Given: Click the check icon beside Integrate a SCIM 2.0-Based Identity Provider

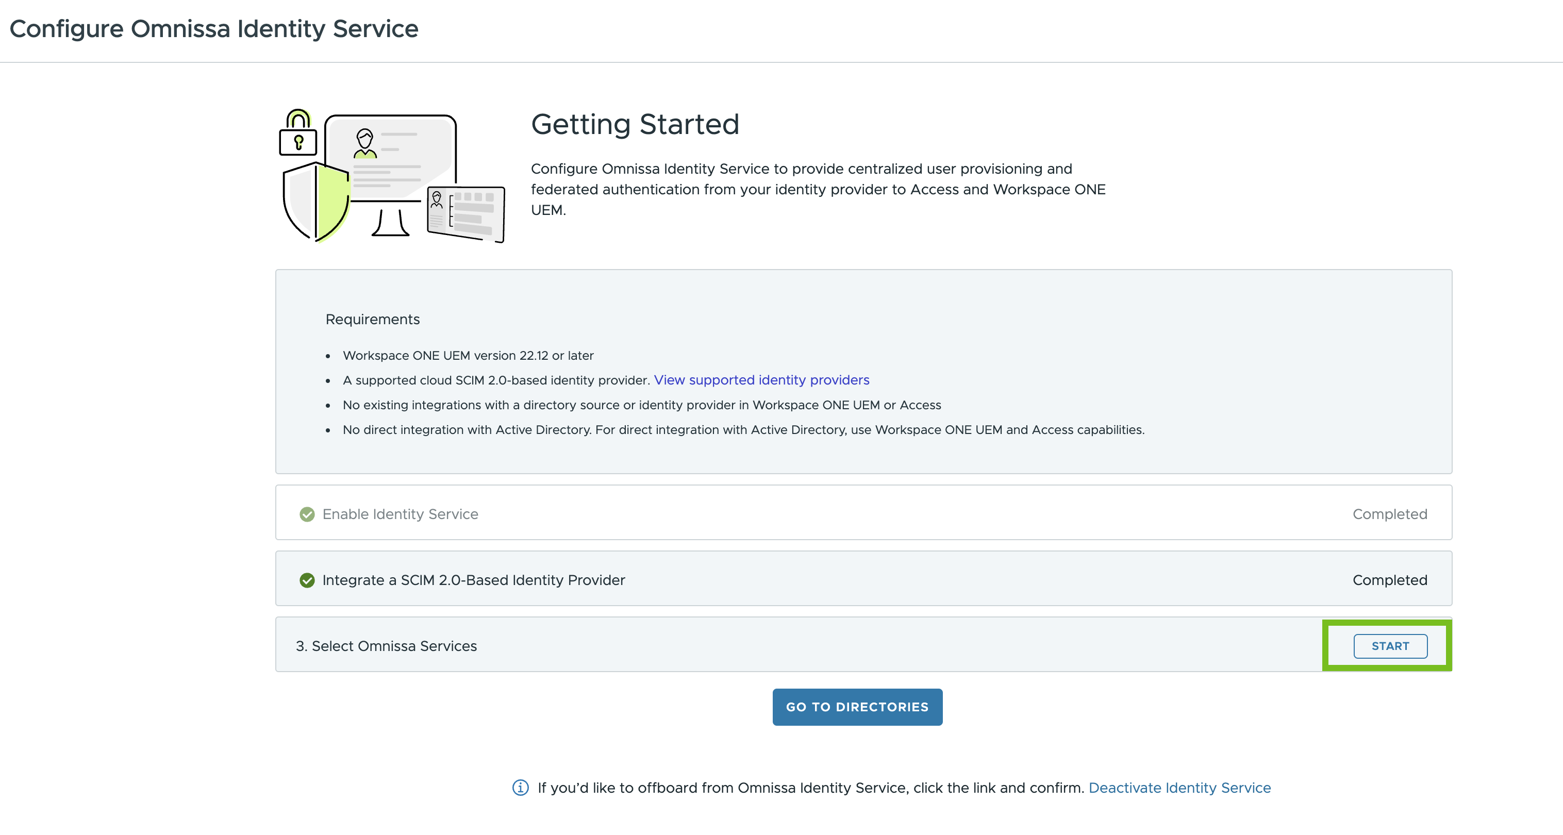Looking at the screenshot, I should [x=307, y=581].
